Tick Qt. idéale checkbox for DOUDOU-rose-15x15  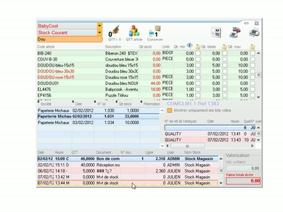pos(225,77)
